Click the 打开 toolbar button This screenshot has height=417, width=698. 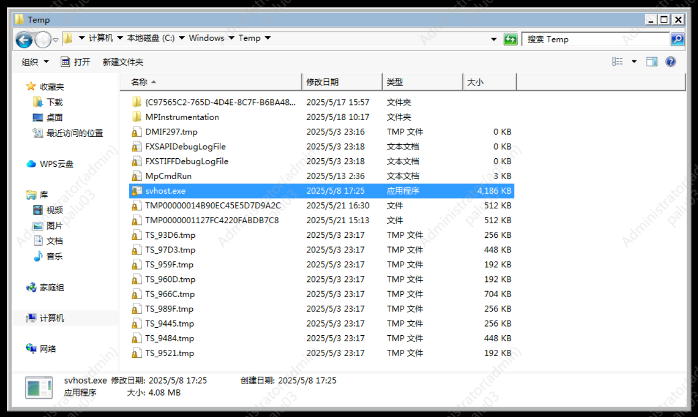(76, 62)
